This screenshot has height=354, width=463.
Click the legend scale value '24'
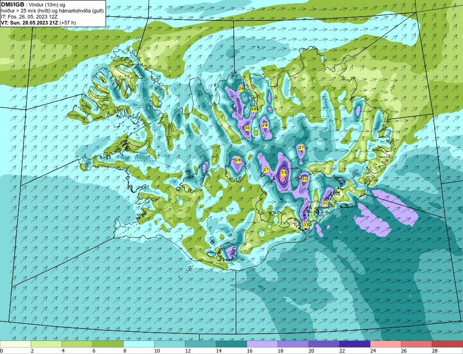point(373,351)
